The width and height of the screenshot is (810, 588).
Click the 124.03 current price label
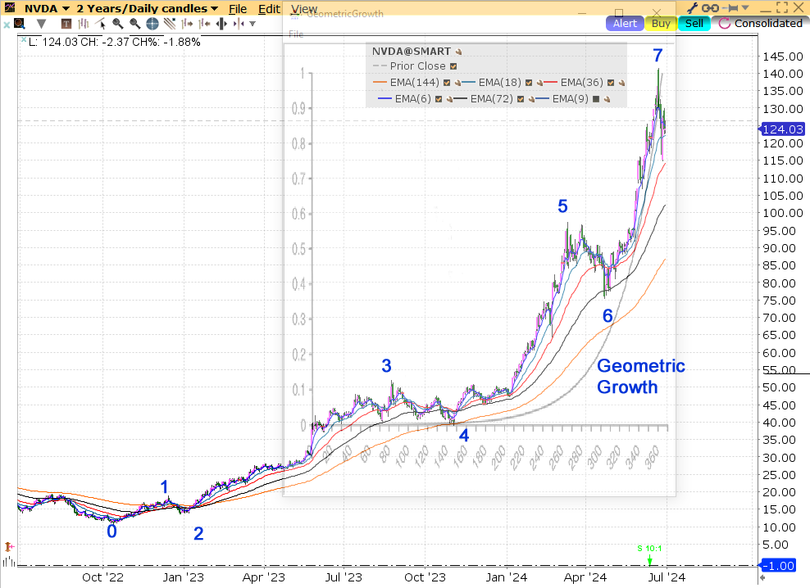pyautogui.click(x=783, y=129)
